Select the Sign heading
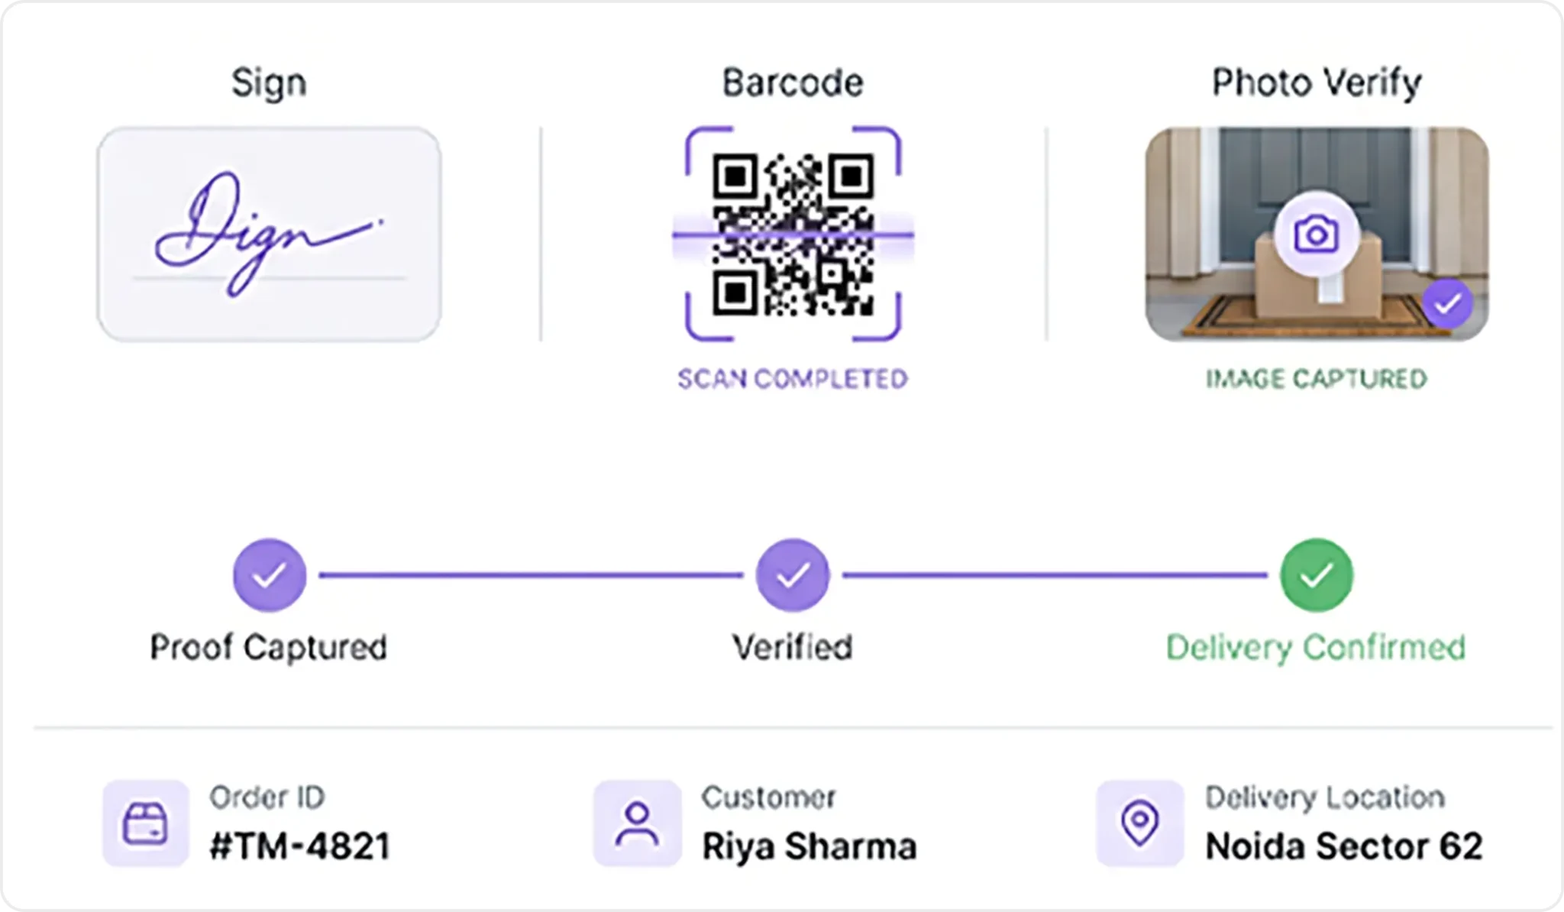Screen dimensions: 1564x912 coord(269,82)
